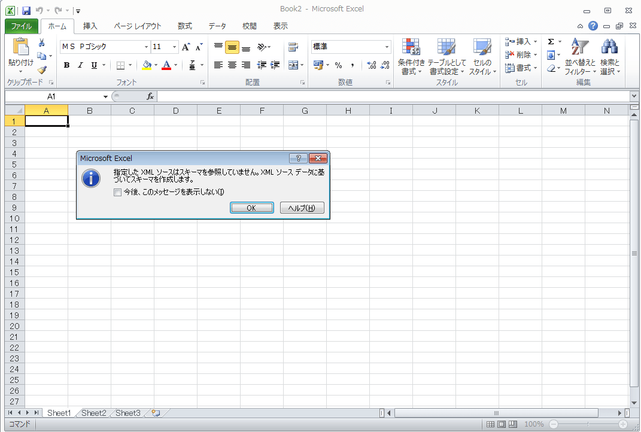This screenshot has width=641, height=432.
Task: Save the workbook from quick access toolbar
Action: (26, 11)
